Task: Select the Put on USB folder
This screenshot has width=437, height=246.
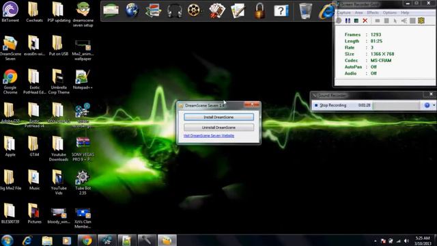Action: [x=59, y=45]
